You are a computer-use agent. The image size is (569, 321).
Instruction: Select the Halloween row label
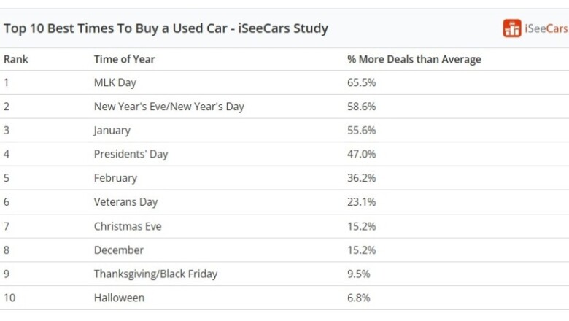[119, 298]
